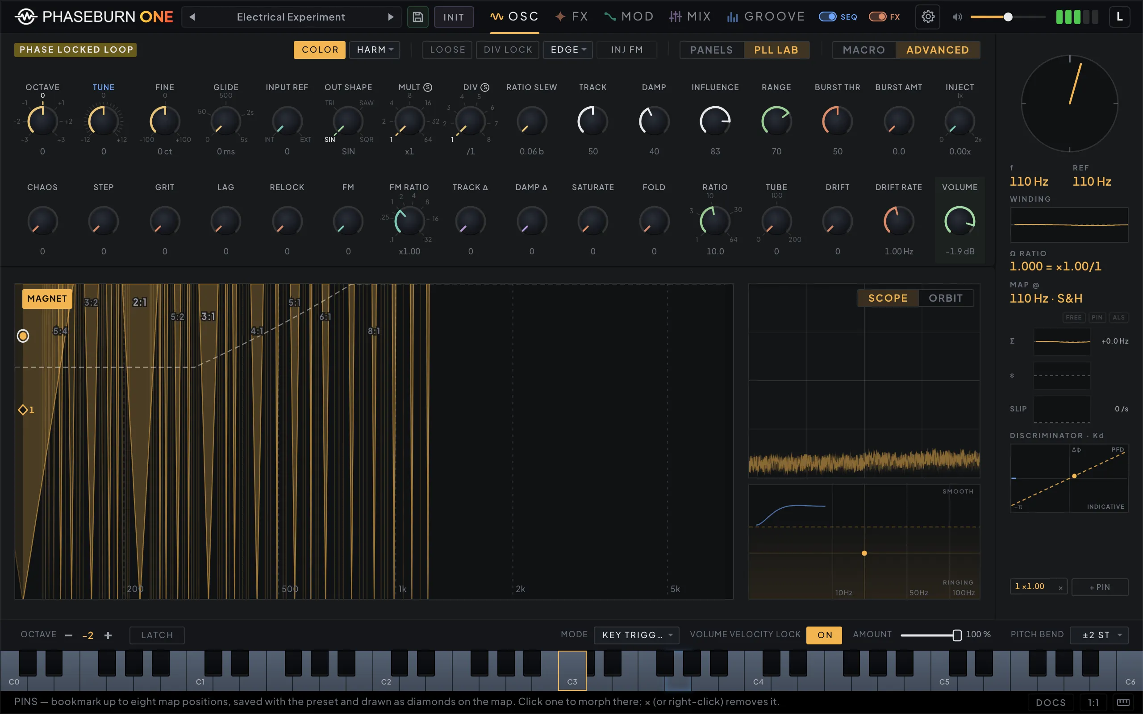Viewport: 1143px width, 714px height.
Task: Toggle the sync S icon beside DIV
Action: [485, 87]
